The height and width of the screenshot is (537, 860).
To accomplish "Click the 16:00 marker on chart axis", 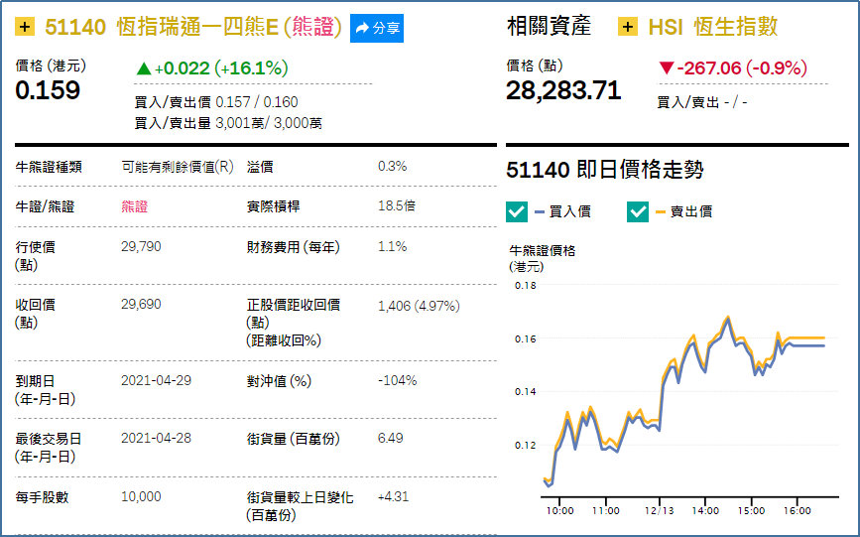I will point(797,510).
